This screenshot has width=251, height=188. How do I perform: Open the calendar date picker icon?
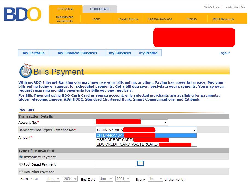140,164
